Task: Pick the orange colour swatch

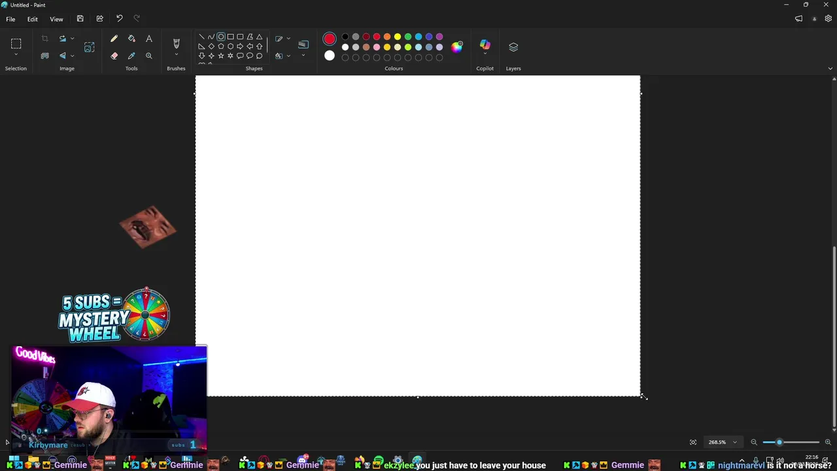Action: point(387,37)
